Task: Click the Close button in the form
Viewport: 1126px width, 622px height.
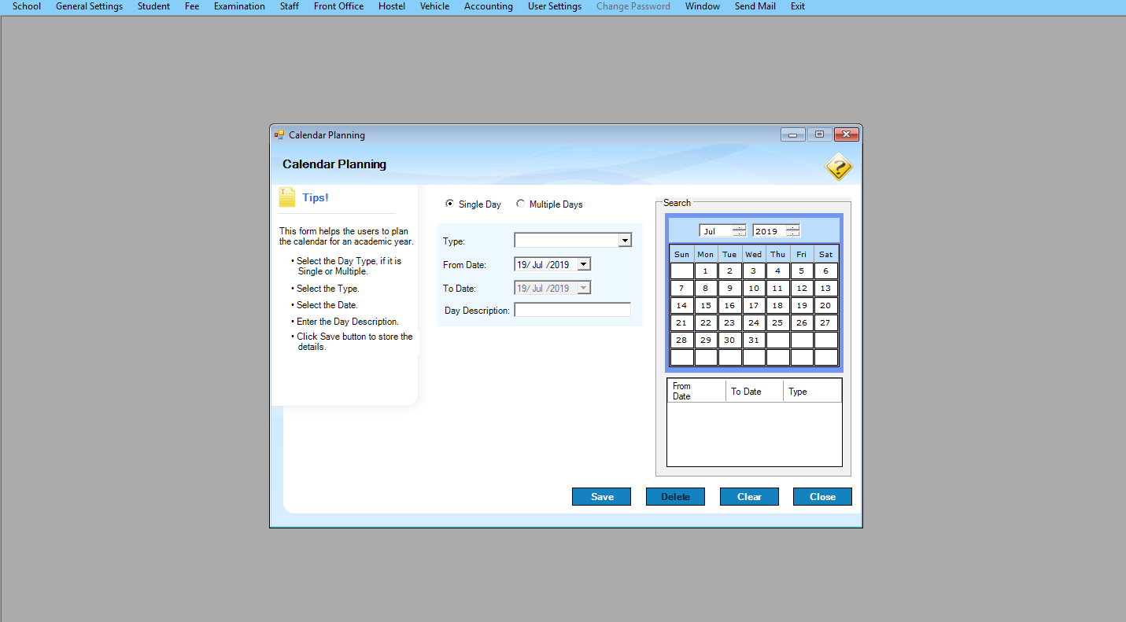Action: [x=822, y=497]
